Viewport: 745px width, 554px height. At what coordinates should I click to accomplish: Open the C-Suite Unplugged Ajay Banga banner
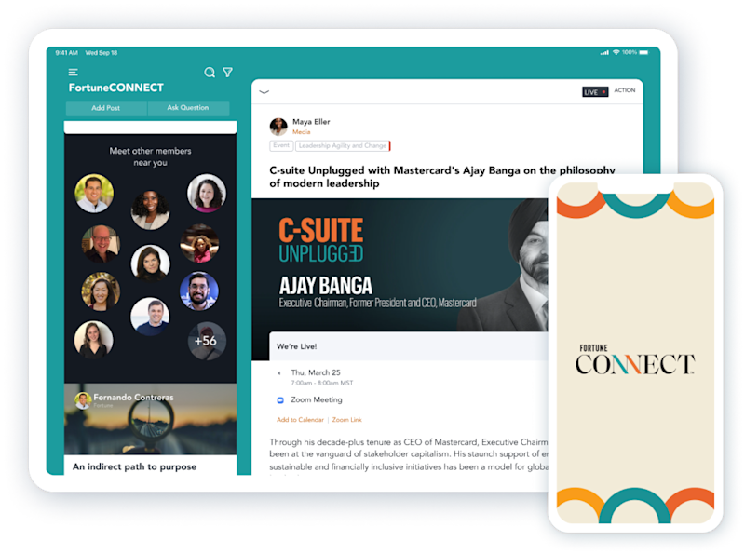click(400, 264)
